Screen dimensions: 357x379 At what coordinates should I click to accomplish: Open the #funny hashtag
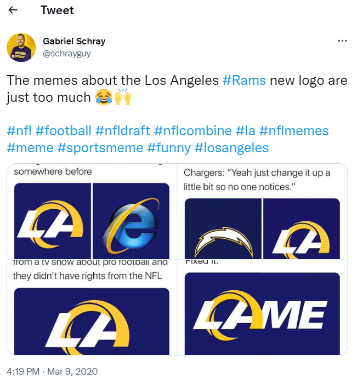pos(169,148)
